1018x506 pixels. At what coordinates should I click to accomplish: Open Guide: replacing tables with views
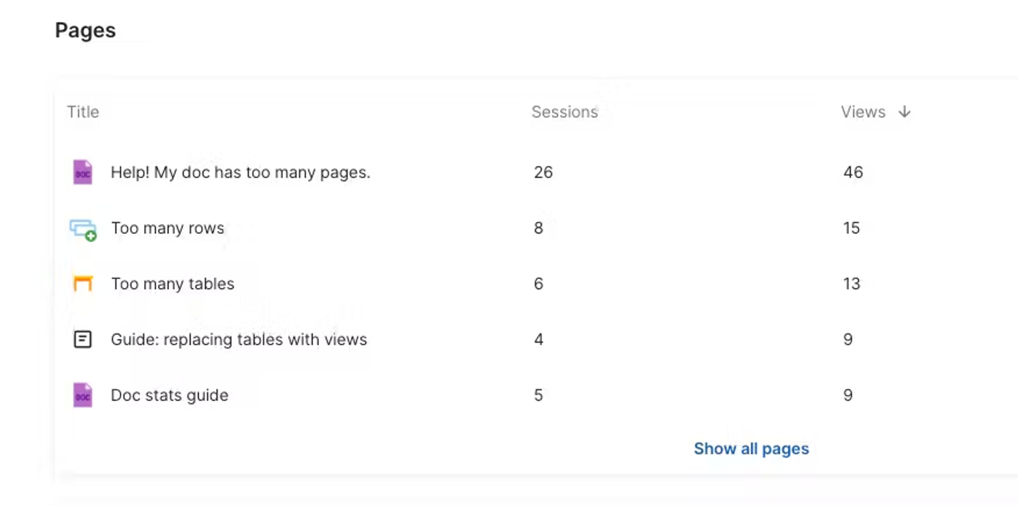[x=239, y=339]
